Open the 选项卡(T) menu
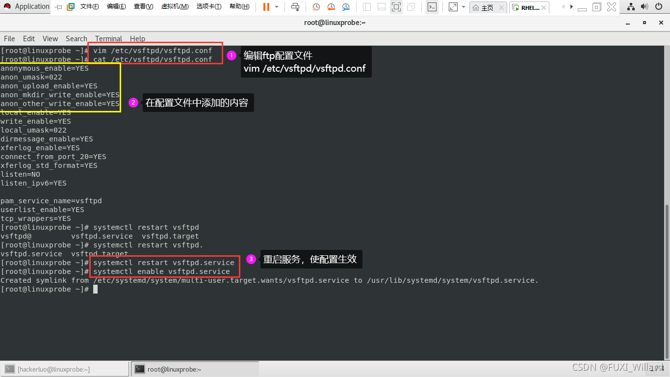Image resolution: width=670 pixels, height=377 pixels. click(209, 7)
